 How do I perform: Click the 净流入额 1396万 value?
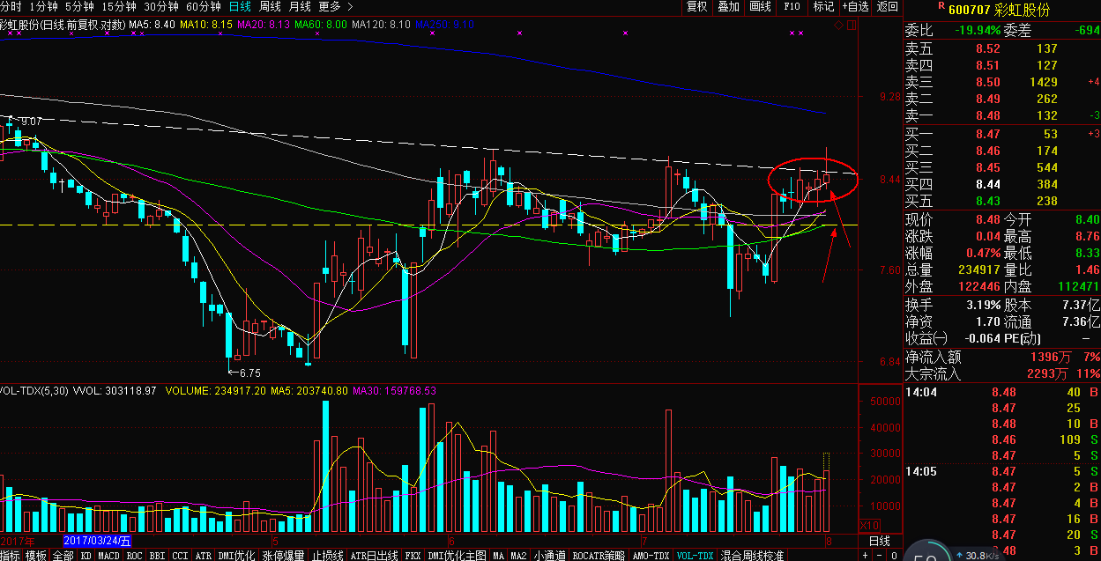coord(1052,358)
